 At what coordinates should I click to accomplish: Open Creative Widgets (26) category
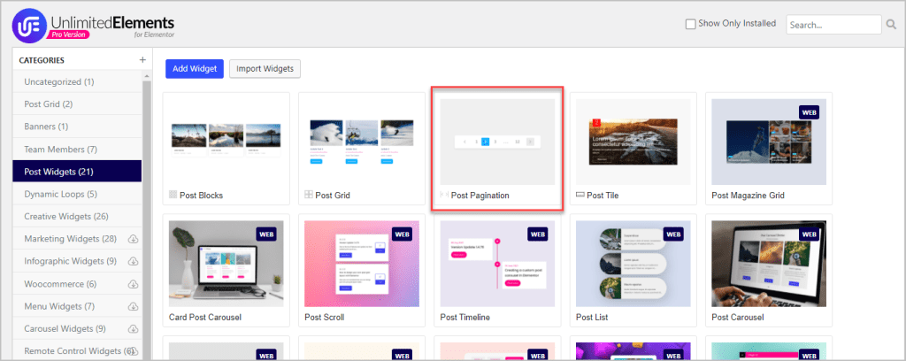coord(78,217)
